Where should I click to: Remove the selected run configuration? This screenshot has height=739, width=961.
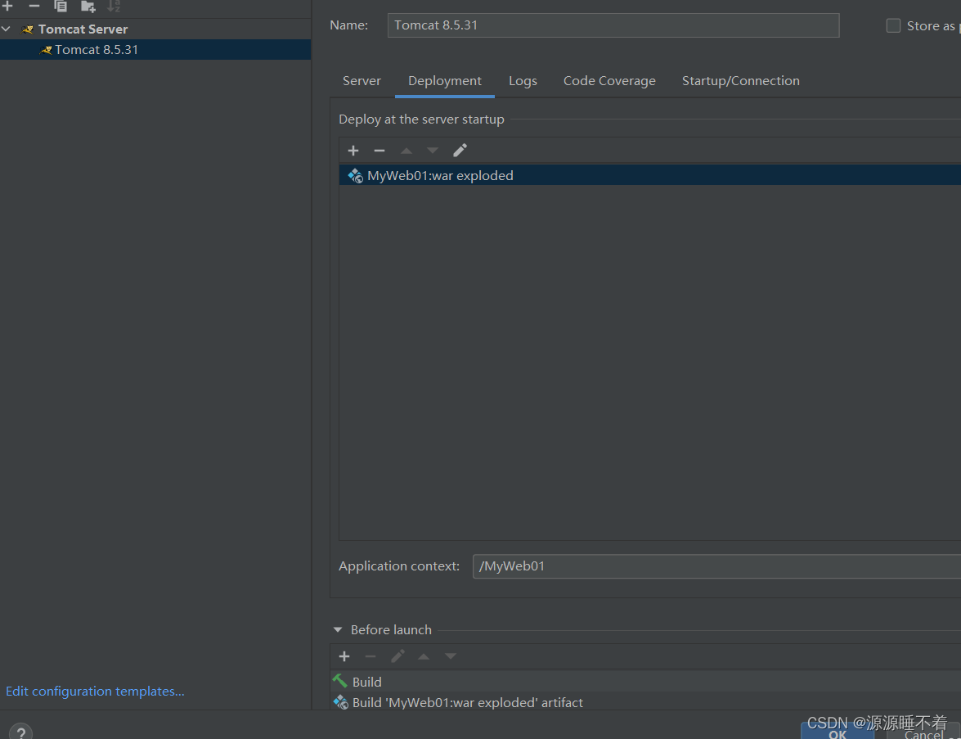pos(34,6)
